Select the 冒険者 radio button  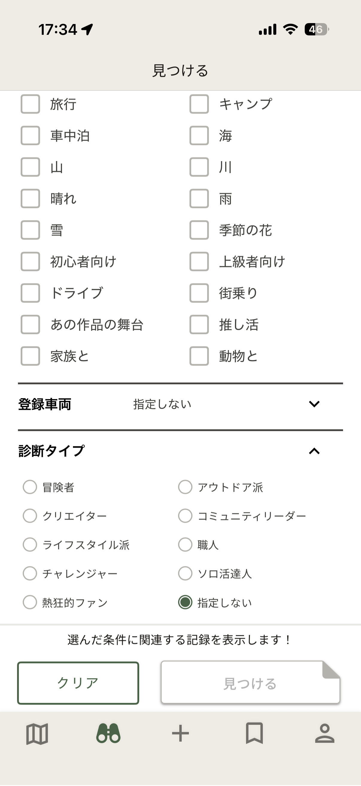[30, 487]
